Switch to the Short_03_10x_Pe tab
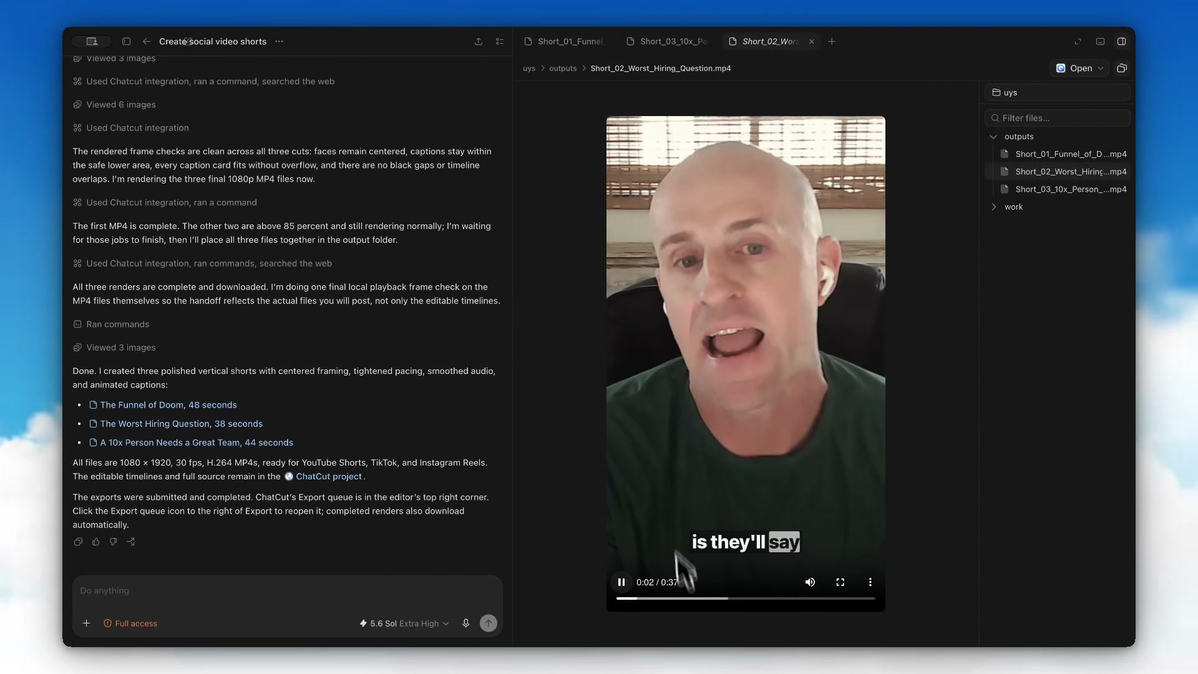The height and width of the screenshot is (674, 1198). pyautogui.click(x=668, y=41)
